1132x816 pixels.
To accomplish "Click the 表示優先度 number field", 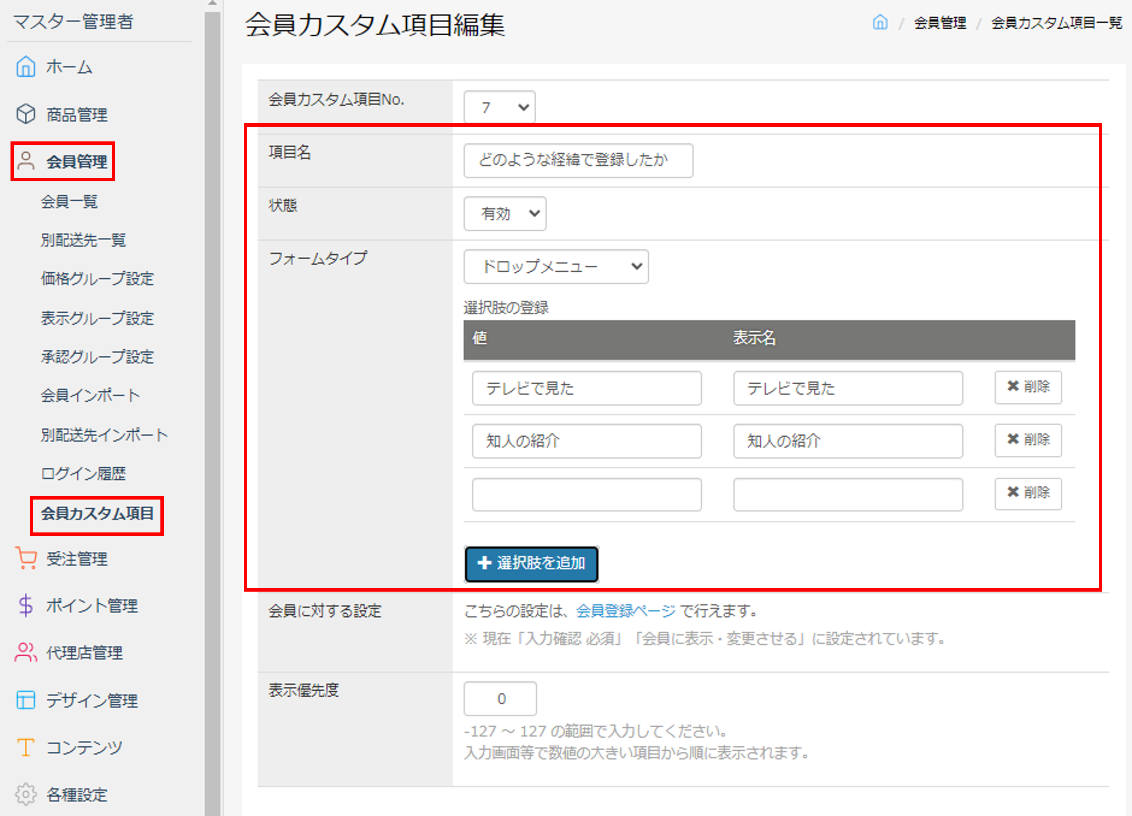I will tap(500, 698).
